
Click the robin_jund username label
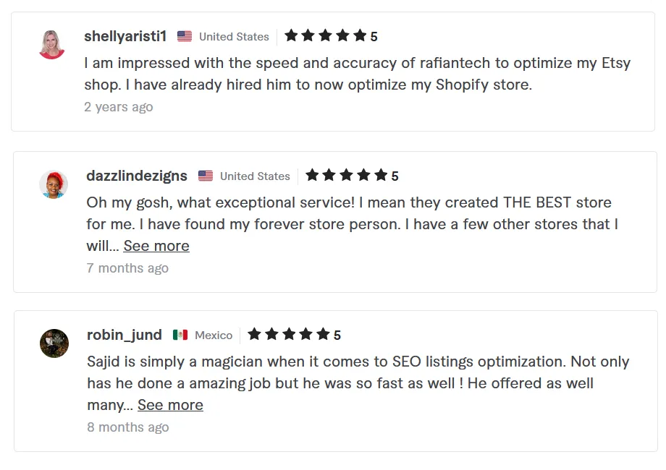coord(125,334)
